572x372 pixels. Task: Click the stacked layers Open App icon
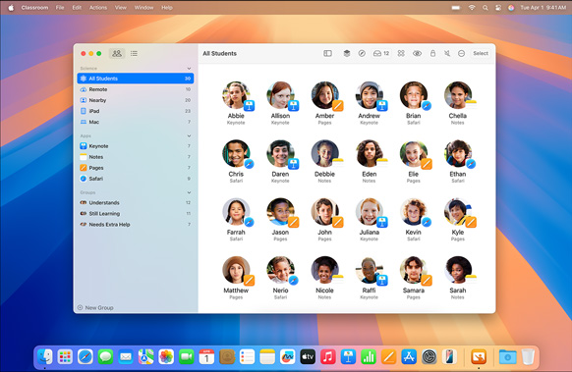(347, 54)
